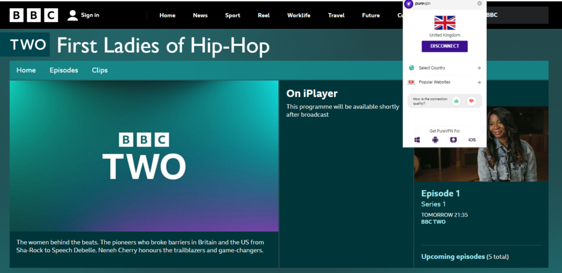This screenshot has width=562, height=273.
Task: Open the BBC TWO programme image
Action: (x=144, y=156)
